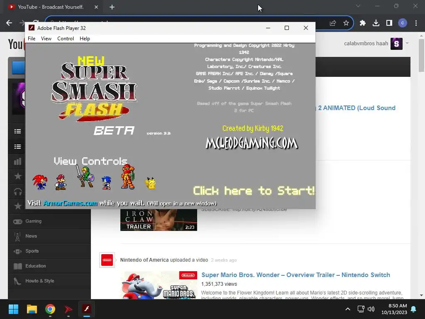Click the headphones icon in YouTube sidebar

pos(17,192)
